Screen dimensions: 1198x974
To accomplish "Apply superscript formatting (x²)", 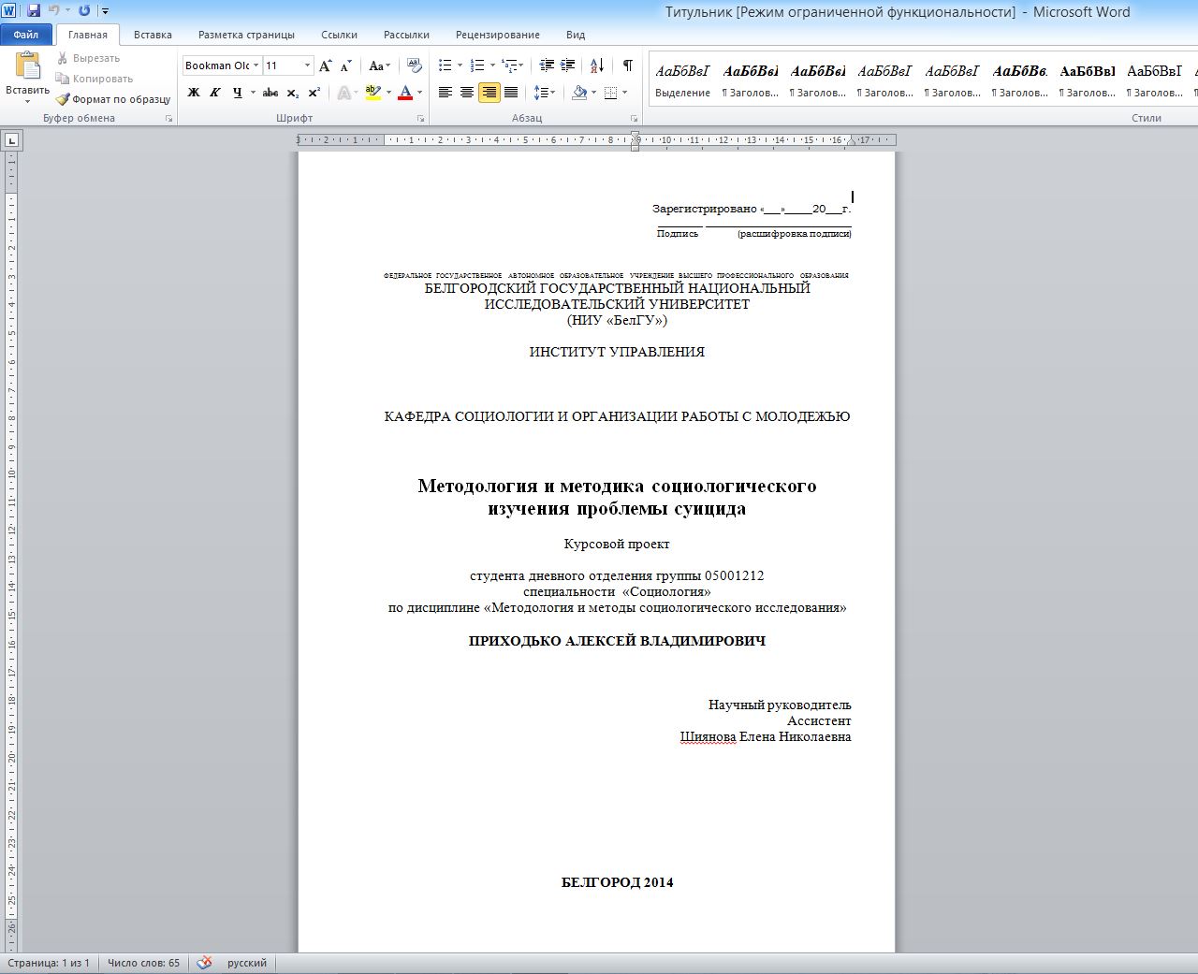I will [314, 93].
